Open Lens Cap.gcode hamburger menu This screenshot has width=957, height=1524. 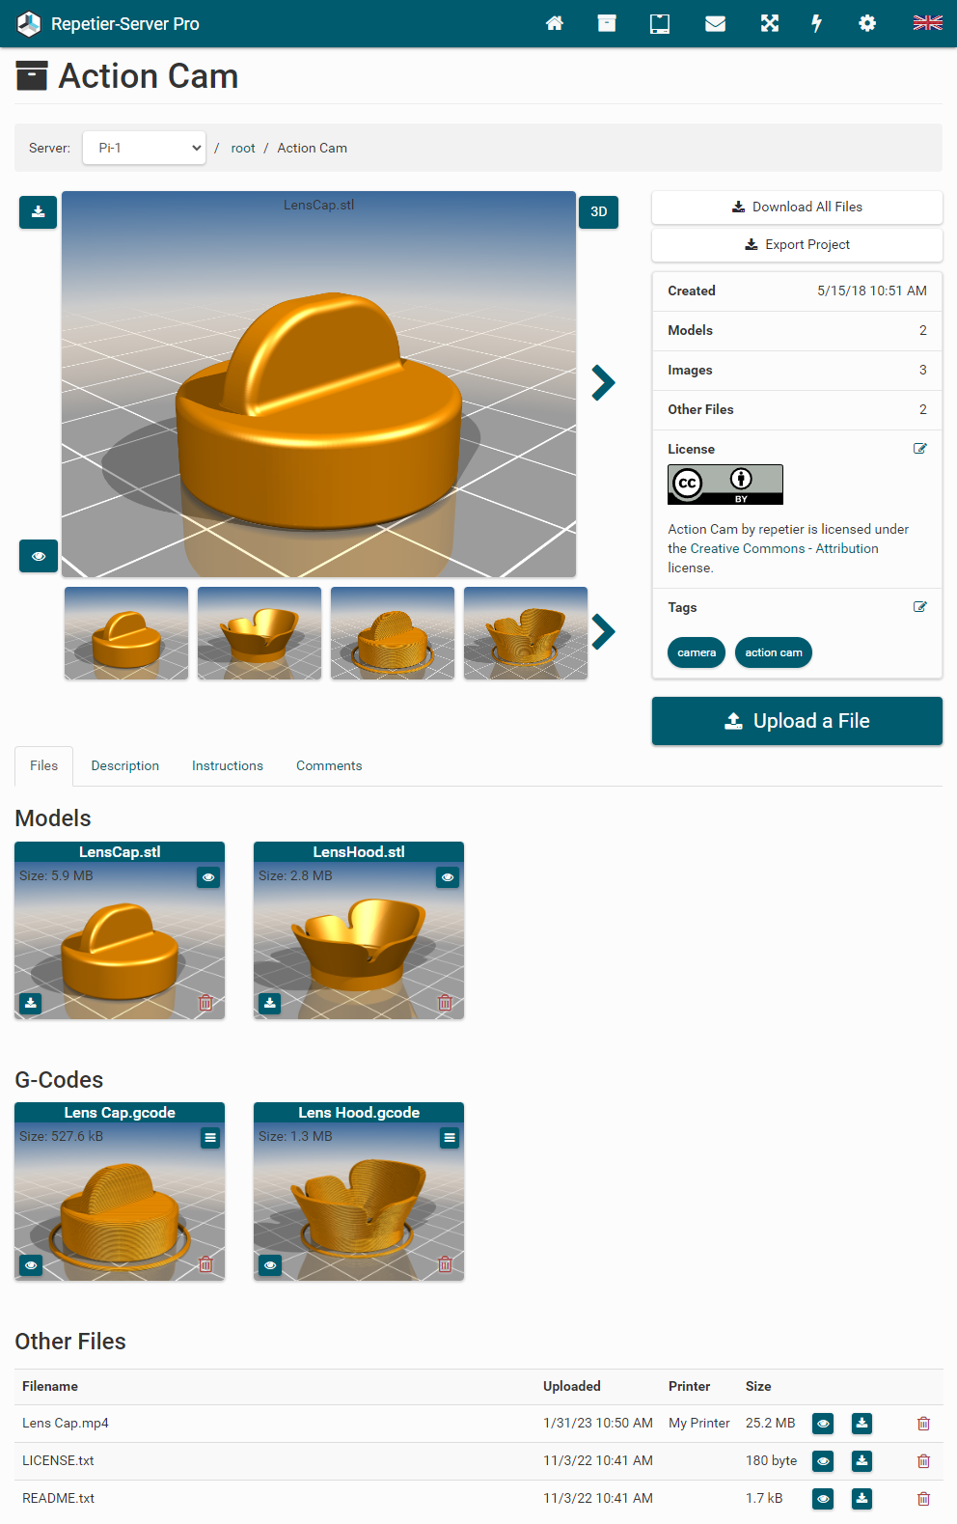coord(210,1138)
